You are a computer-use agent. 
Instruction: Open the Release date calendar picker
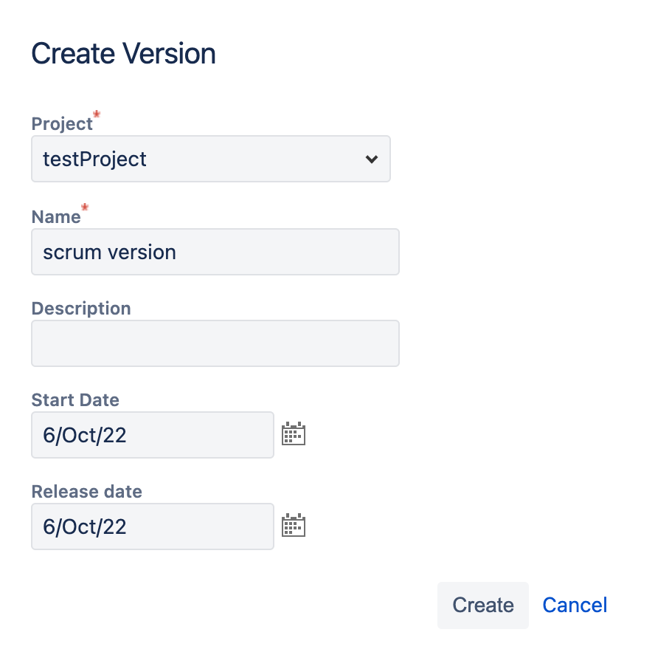click(x=294, y=526)
